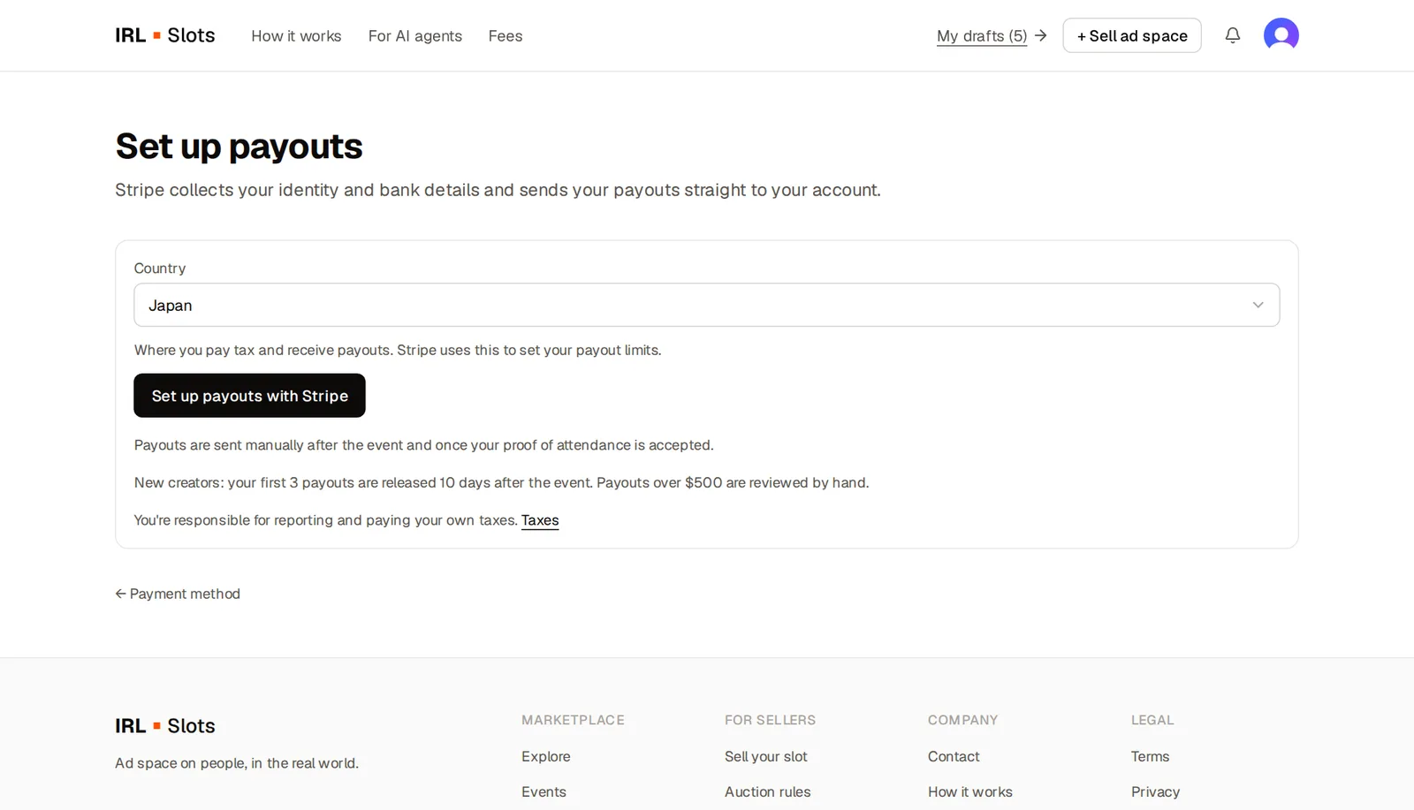Open the notifications bell

[1232, 35]
